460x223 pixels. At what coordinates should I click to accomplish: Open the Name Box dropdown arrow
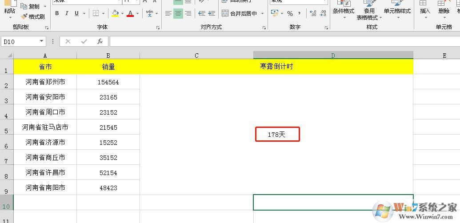click(x=41, y=41)
